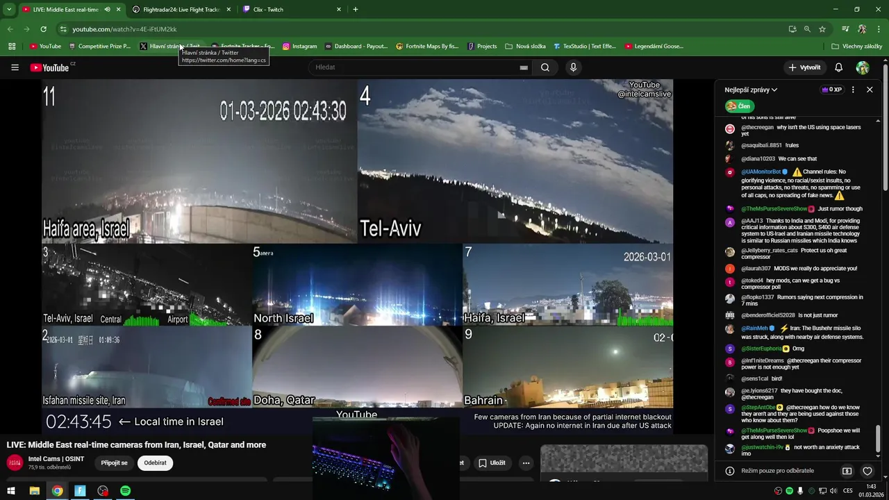
Task: Open the Intel Cams | OSINT channel name
Action: click(56, 459)
